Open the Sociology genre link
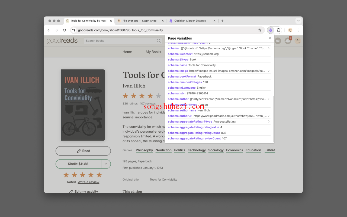 (216, 150)
